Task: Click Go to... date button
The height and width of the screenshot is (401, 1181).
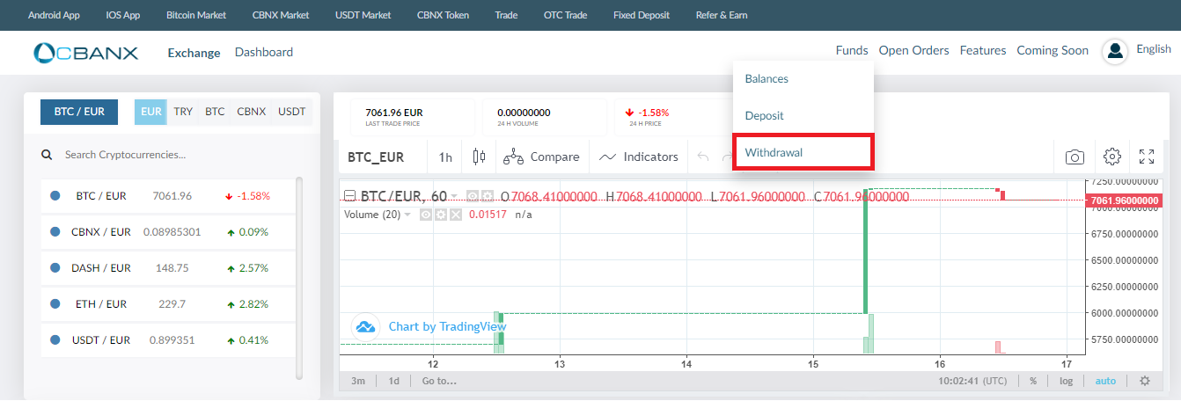Action: click(x=439, y=381)
